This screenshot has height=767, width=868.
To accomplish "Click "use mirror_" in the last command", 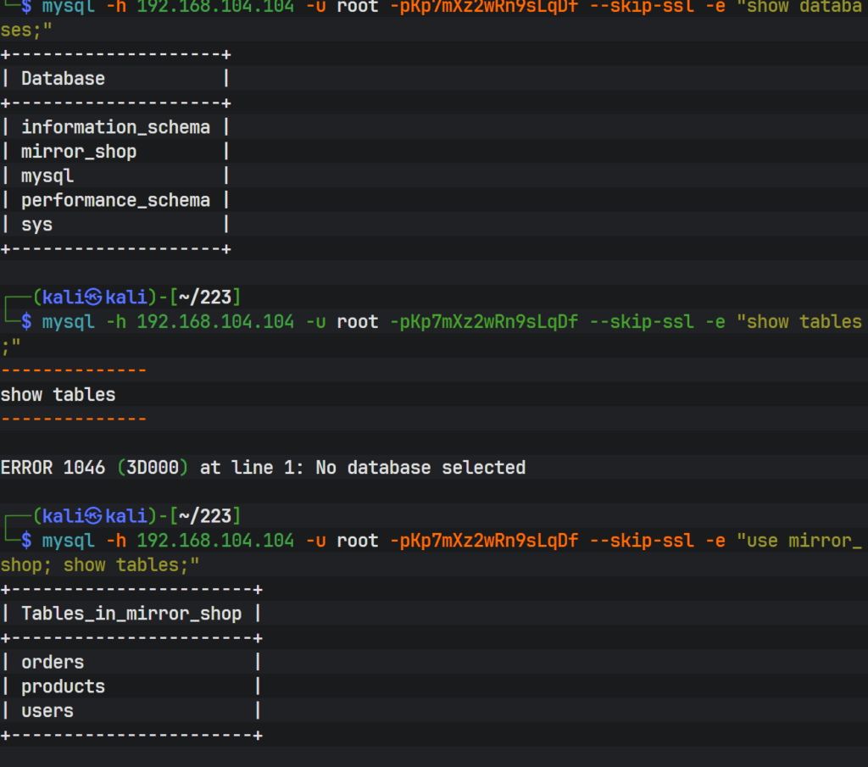I will click(x=804, y=541).
